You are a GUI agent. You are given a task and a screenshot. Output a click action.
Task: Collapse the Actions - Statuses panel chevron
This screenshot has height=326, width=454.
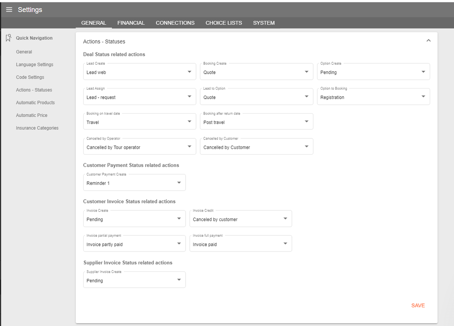pos(429,41)
